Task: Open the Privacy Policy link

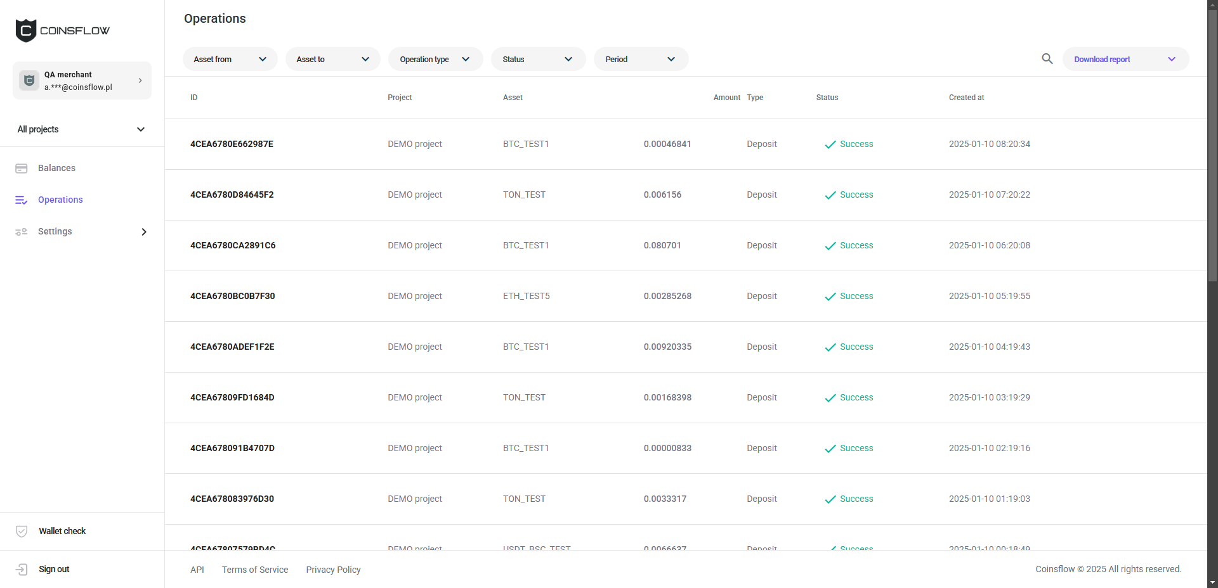Action: point(333,570)
